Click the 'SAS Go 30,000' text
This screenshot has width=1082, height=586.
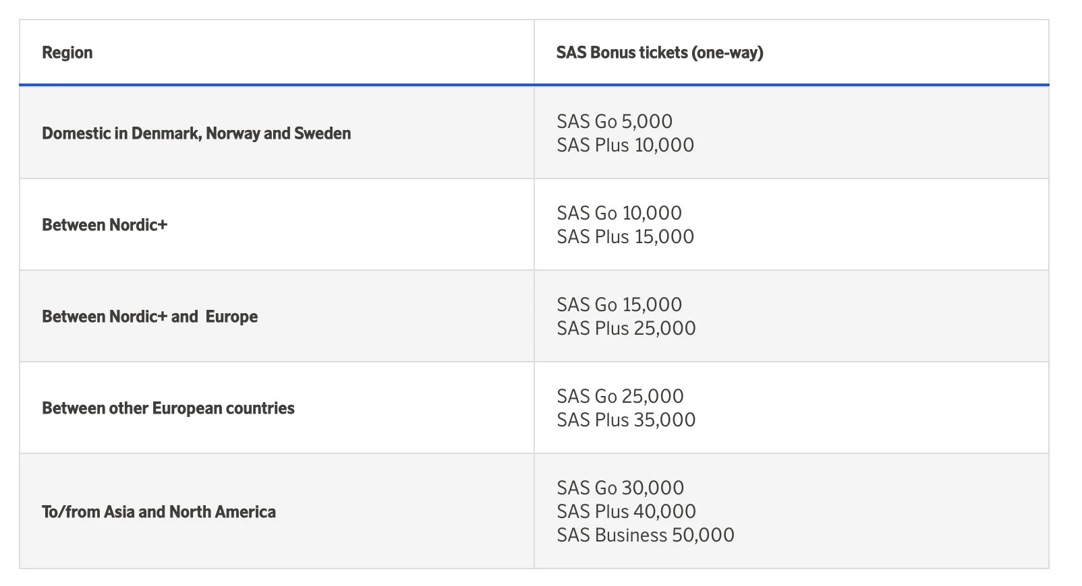pyautogui.click(x=620, y=488)
